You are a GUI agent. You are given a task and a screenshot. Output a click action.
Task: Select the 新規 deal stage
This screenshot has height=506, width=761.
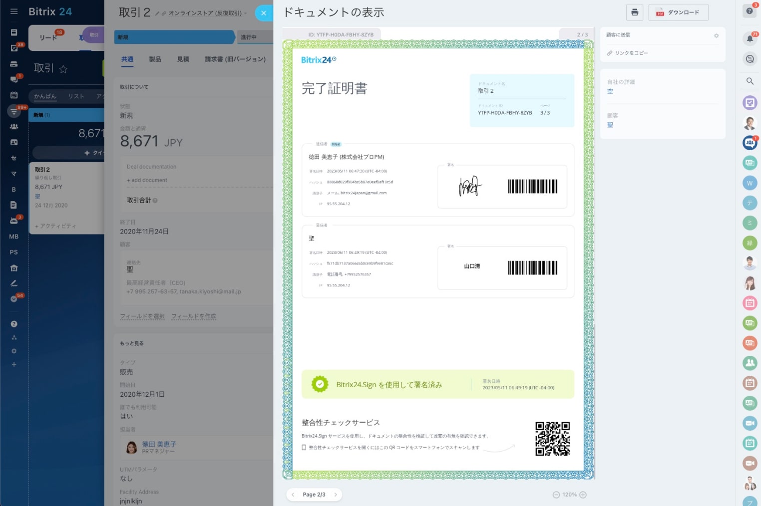coord(174,37)
